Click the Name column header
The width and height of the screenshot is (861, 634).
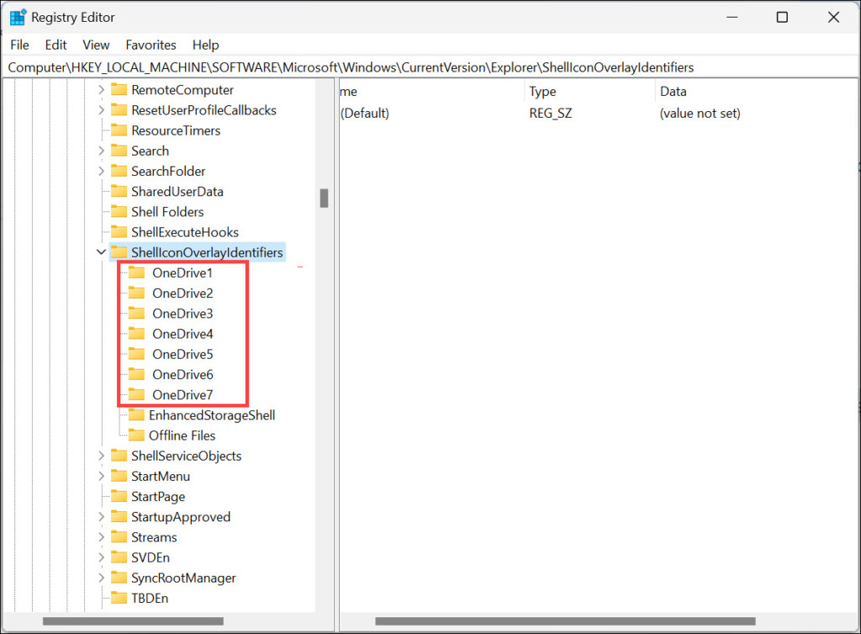(431, 91)
